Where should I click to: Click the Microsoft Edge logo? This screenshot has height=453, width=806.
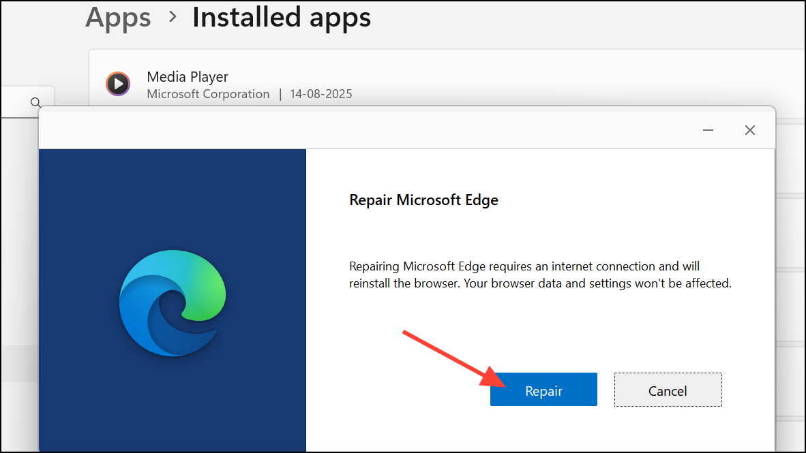coord(172,300)
